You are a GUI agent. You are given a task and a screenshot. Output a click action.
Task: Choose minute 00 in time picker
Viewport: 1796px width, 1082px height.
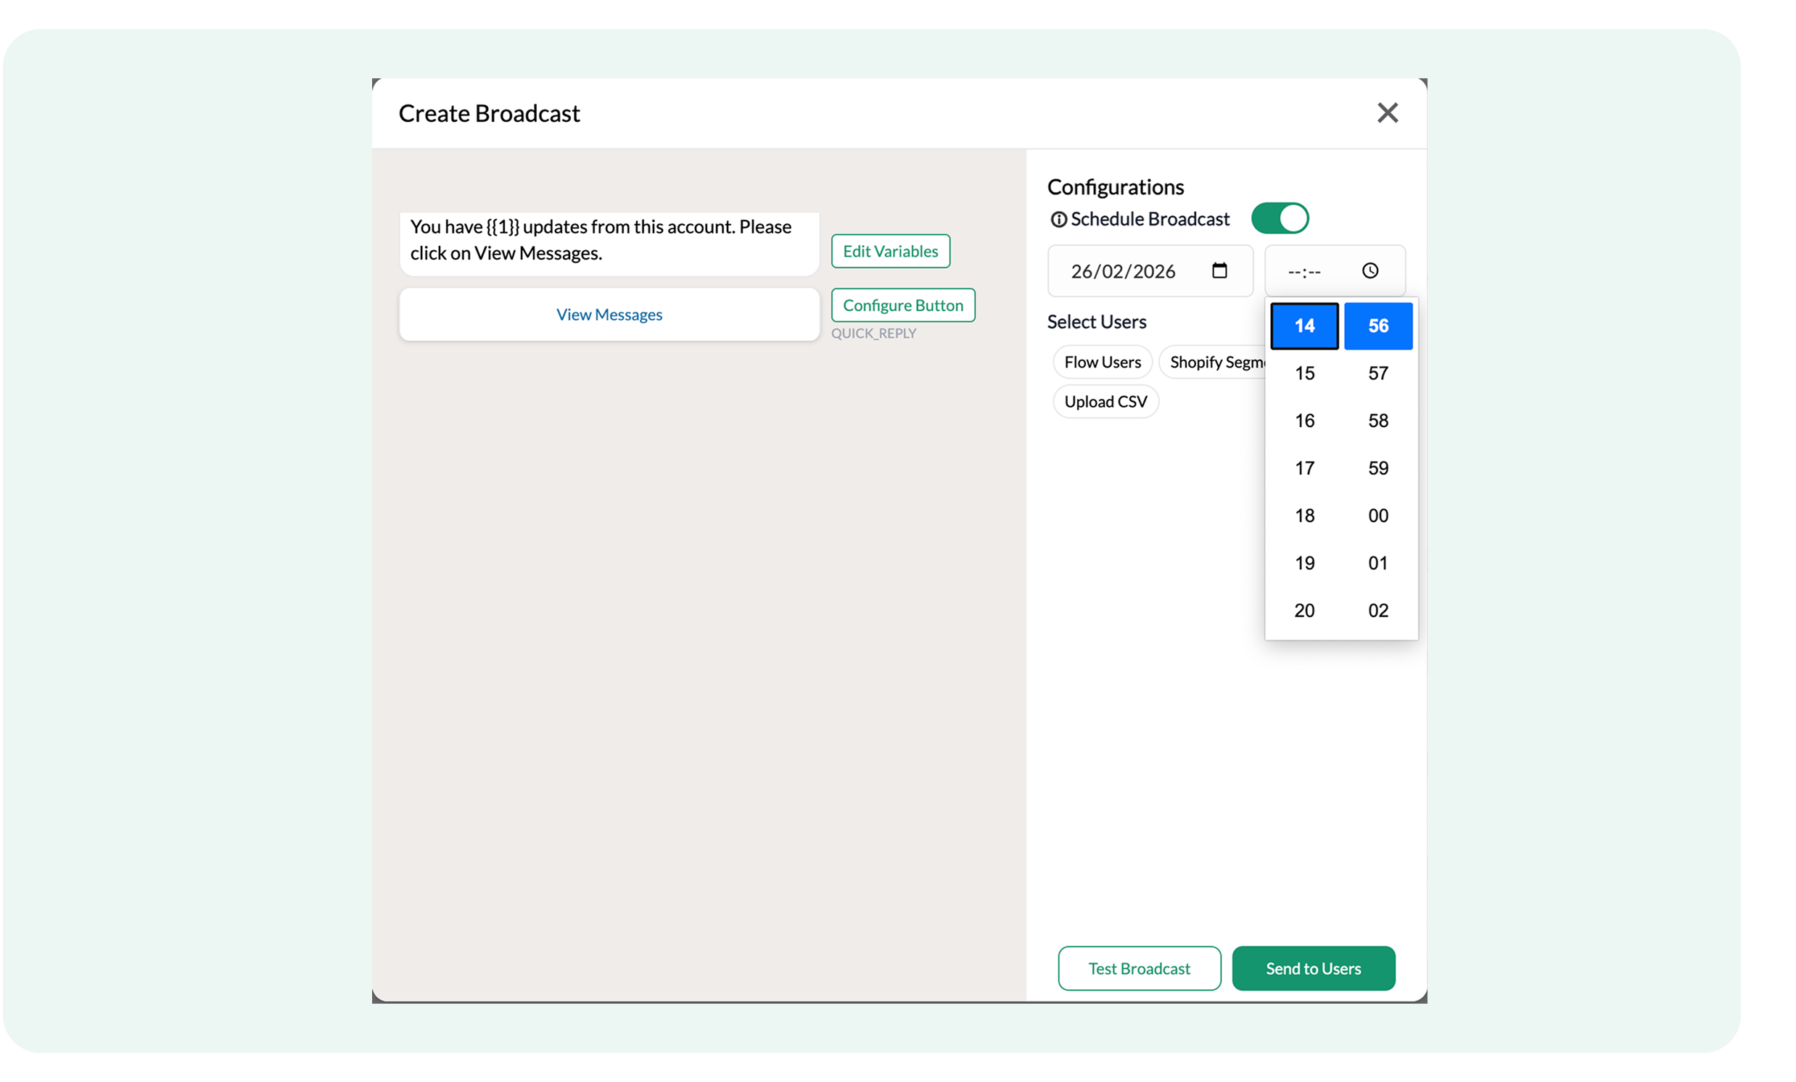(1377, 515)
